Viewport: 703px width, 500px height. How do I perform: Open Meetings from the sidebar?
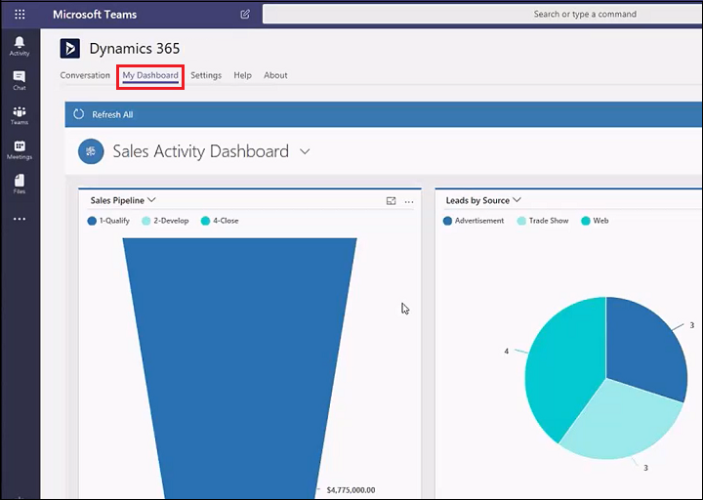point(20,149)
